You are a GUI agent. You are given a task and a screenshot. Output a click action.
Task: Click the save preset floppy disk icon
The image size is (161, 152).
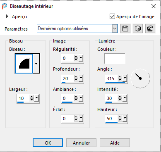click(x=125, y=28)
